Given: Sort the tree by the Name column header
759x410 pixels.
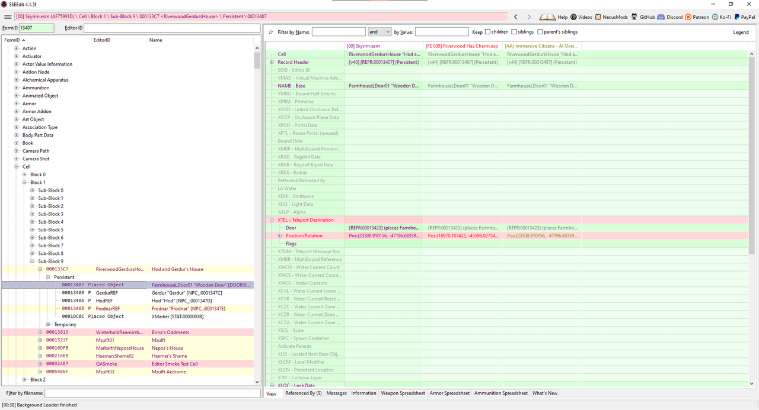Looking at the screenshot, I should tap(200, 40).
